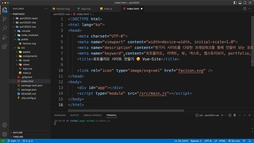Open the terminal launch profile dropdown
The height and width of the screenshot is (143, 254).
(x=225, y=115)
